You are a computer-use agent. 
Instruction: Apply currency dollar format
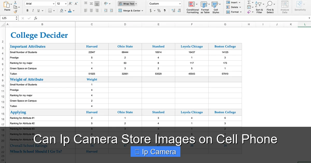151,11
